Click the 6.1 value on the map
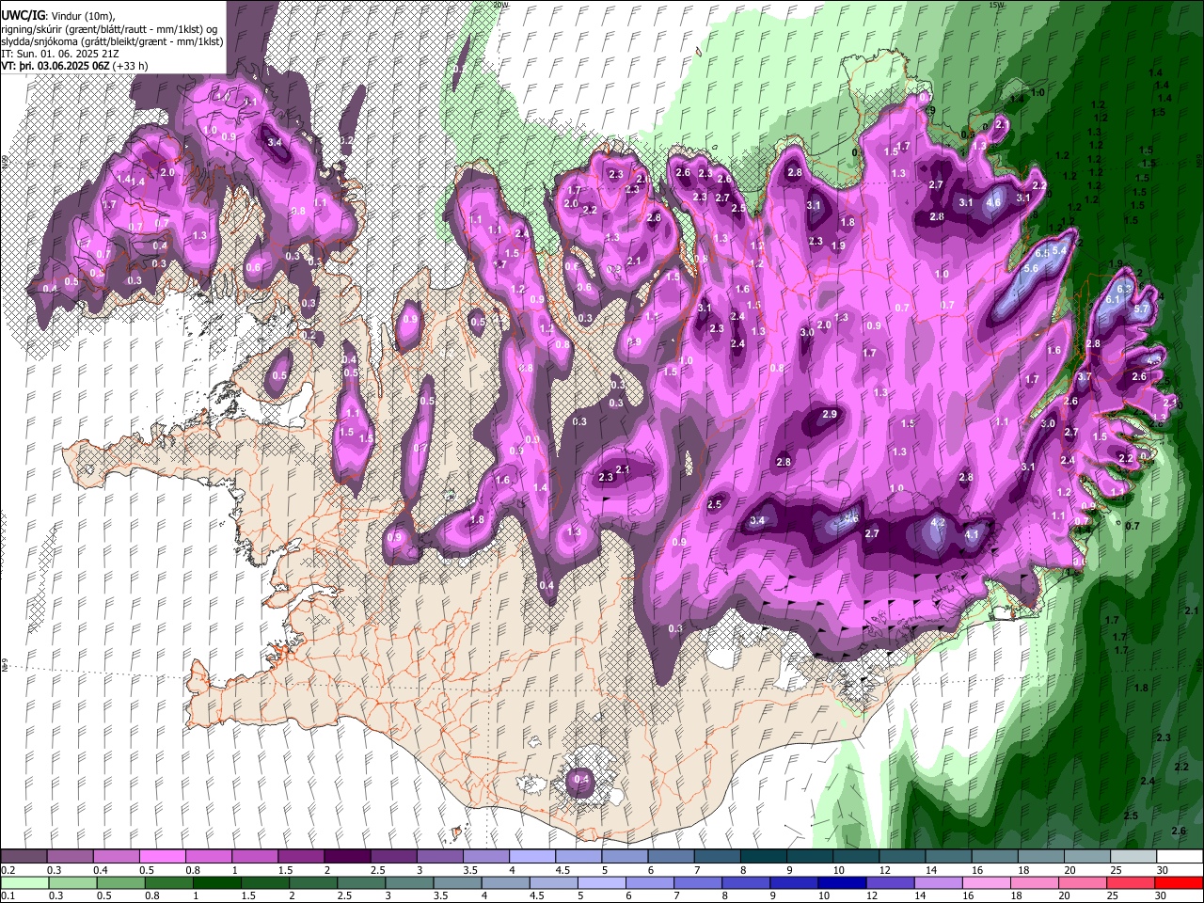Viewport: 1204px width, 903px height. 1114,299
